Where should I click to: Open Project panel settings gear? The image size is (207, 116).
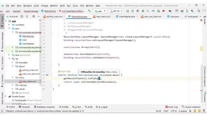(34, 16)
